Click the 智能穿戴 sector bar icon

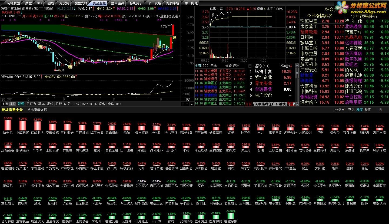[x=231, y=216]
